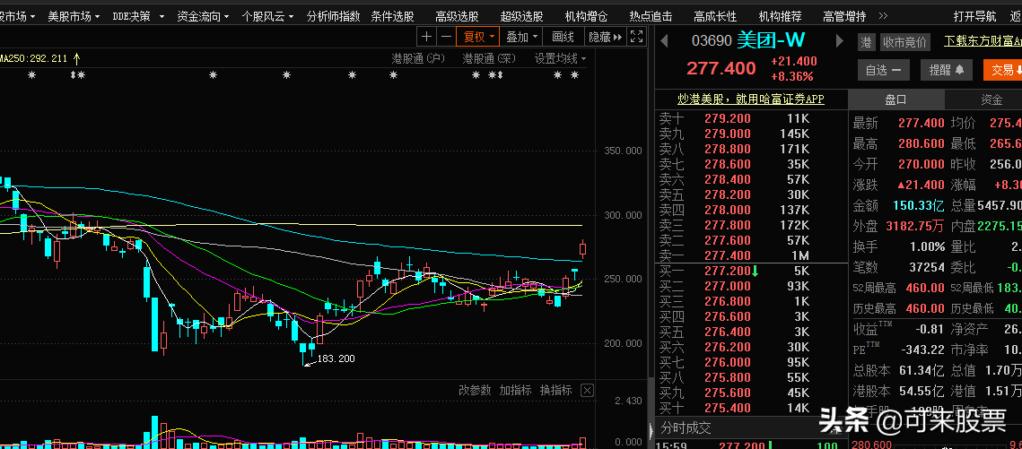Click the 收市竞价 closing auction button
Screen dimensions: 1022x449
(904, 42)
